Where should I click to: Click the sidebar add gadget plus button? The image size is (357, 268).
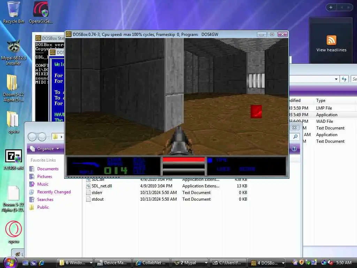tap(331, 7)
